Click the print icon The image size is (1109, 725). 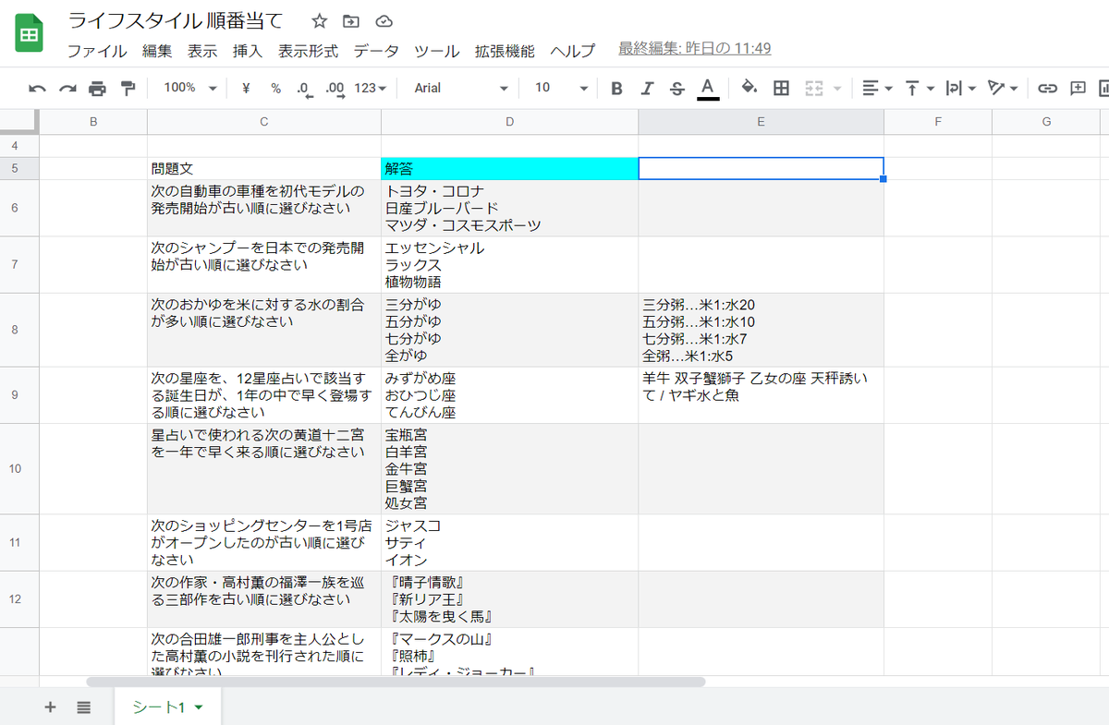coord(97,88)
